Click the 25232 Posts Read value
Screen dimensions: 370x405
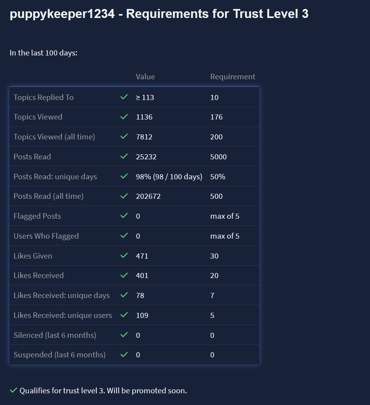tap(146, 157)
